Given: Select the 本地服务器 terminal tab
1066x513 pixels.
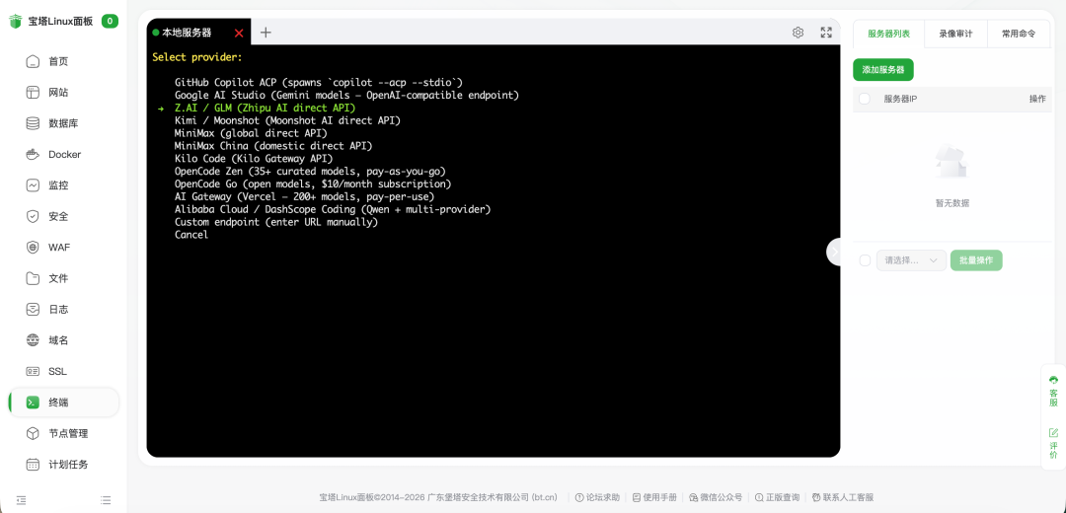Looking at the screenshot, I should (187, 32).
